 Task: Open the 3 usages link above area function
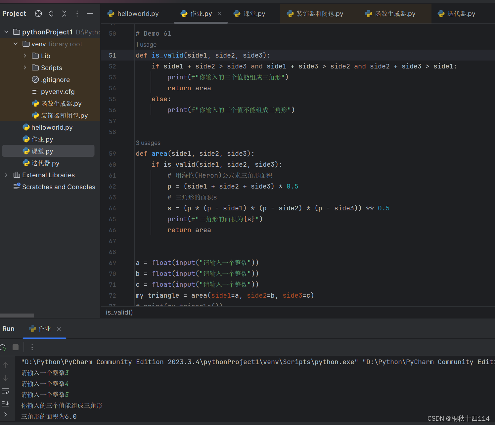[148, 143]
